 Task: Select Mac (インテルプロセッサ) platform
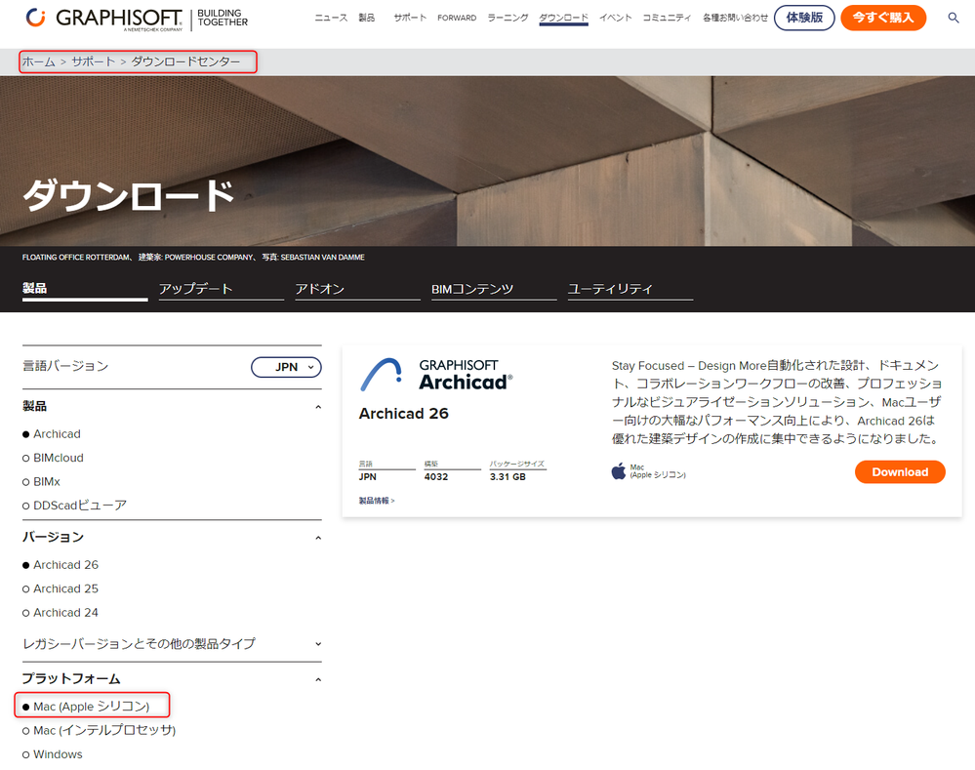99,730
